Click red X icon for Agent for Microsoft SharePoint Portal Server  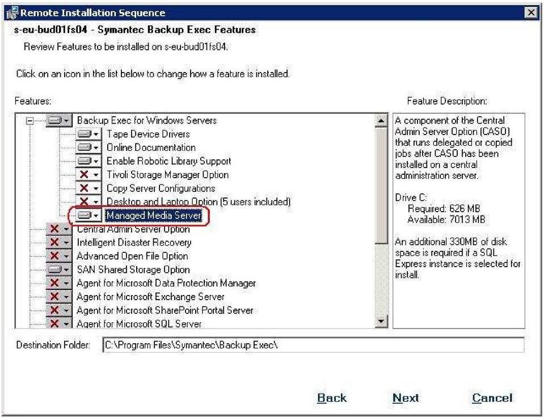(x=54, y=310)
